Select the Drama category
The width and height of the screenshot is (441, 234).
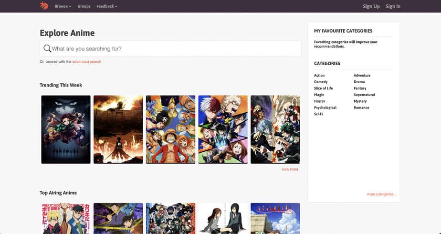tap(359, 82)
